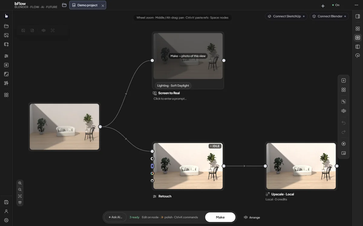Click the Lighting · Soft Daylight chip
The width and height of the screenshot is (363, 226).
(x=173, y=86)
